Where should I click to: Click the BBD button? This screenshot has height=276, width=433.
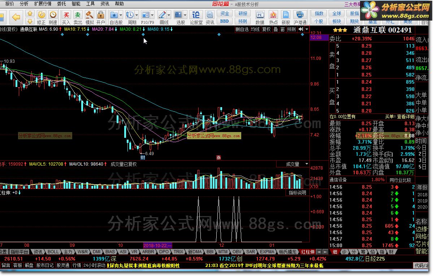(x=225, y=21)
